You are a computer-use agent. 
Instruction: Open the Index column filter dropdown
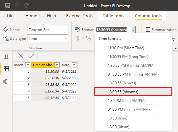click(28, 65)
